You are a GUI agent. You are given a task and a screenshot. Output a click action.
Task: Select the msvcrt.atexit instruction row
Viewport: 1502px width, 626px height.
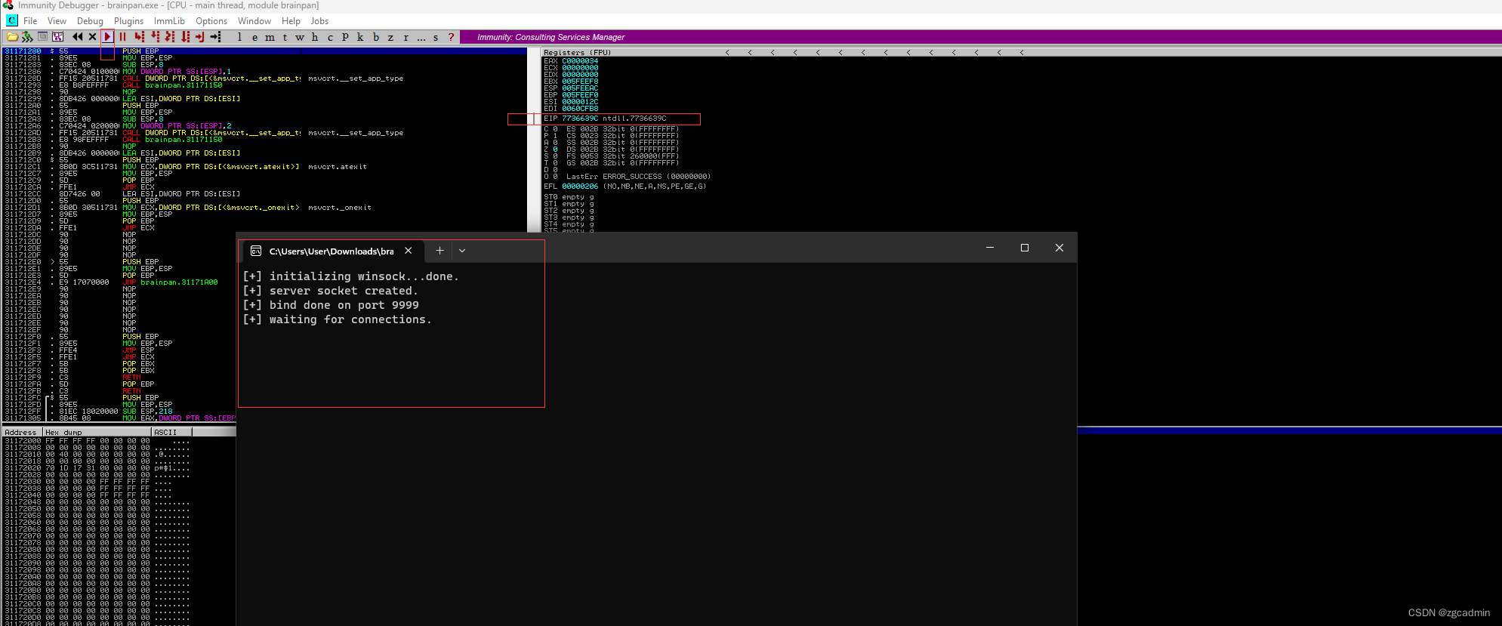264,167
